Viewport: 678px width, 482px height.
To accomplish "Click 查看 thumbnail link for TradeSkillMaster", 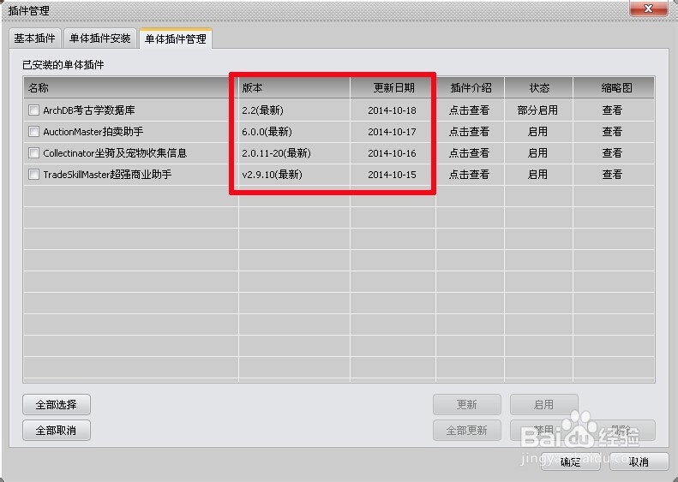I will [x=612, y=175].
